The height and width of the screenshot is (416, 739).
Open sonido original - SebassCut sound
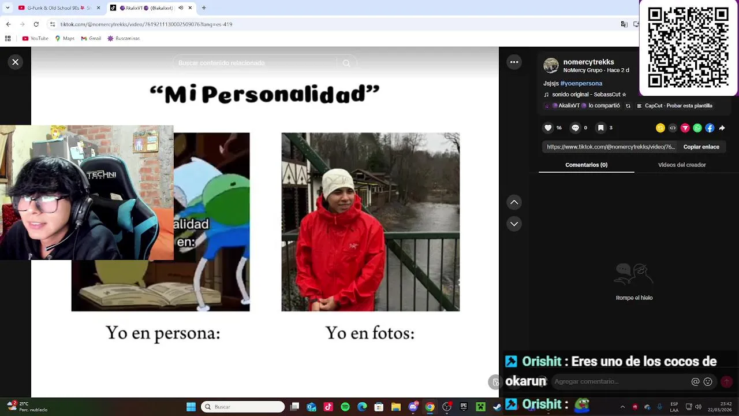point(585,94)
